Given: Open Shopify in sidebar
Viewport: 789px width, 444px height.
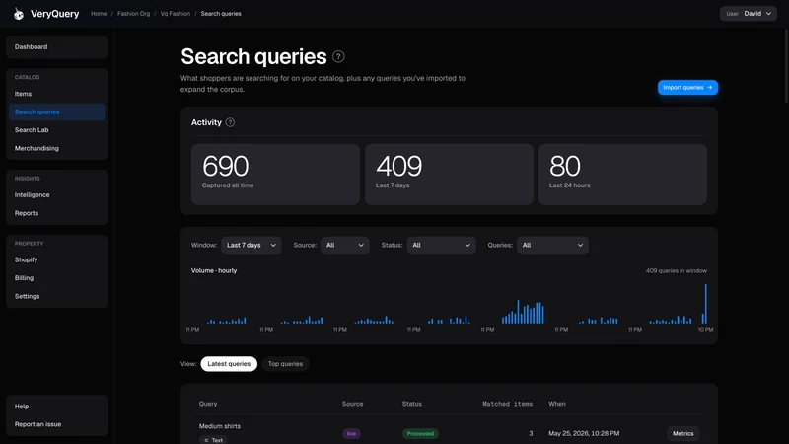Looking at the screenshot, I should click(x=57, y=259).
